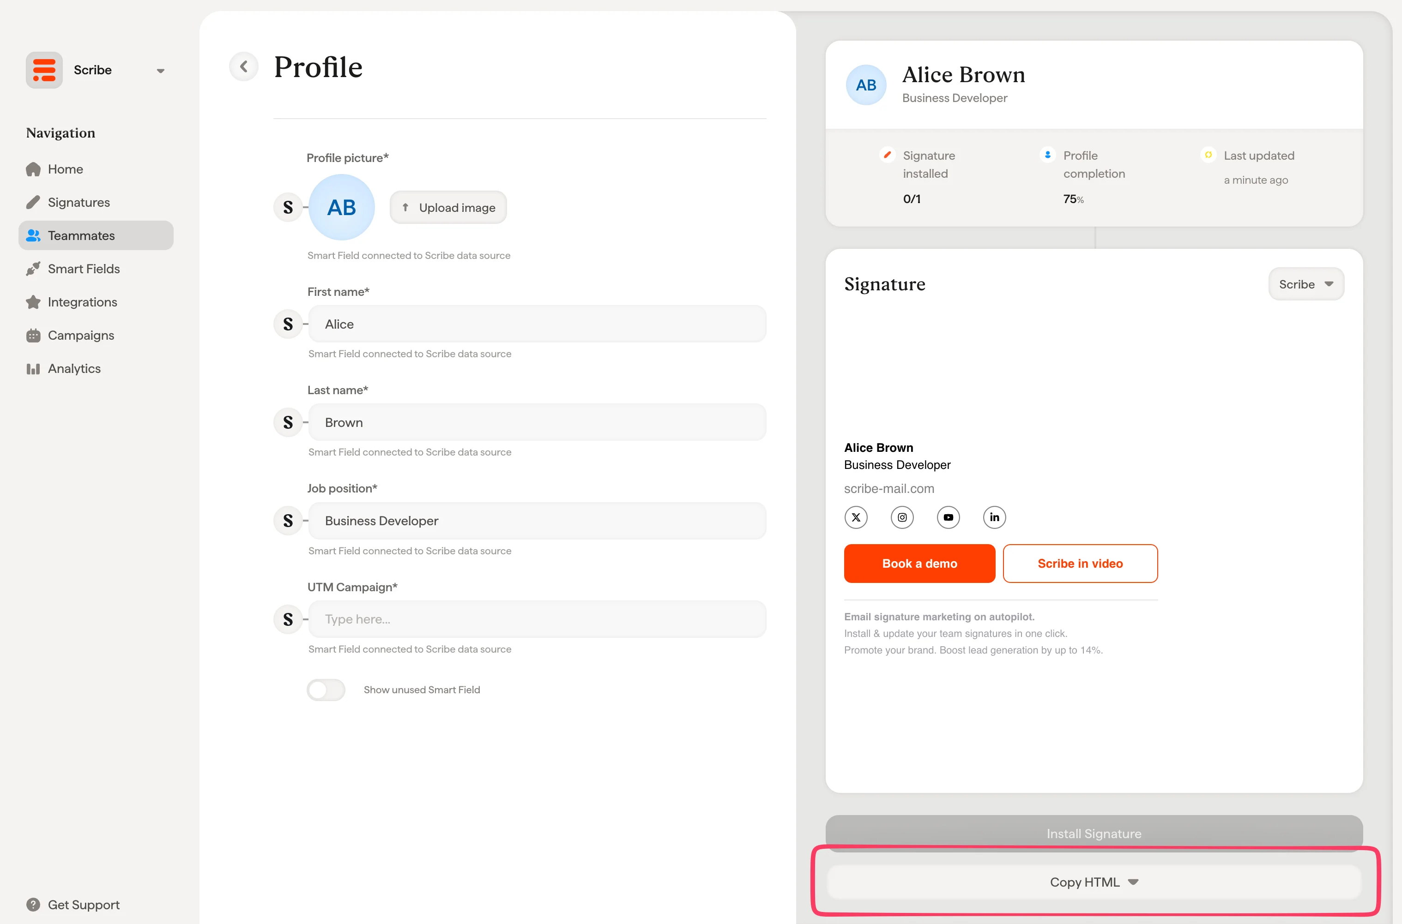Screen dimensions: 1402x924
Task: Open Campaigns in the navigation
Action: point(96,335)
